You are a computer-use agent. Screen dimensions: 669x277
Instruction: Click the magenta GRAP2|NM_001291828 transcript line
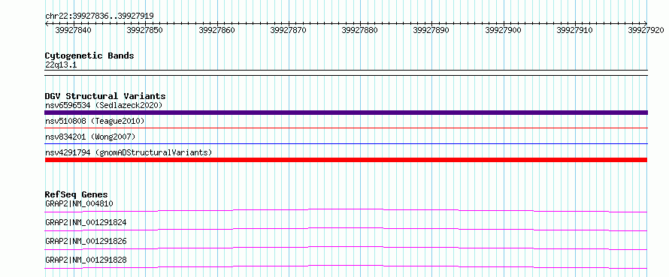click(x=346, y=266)
